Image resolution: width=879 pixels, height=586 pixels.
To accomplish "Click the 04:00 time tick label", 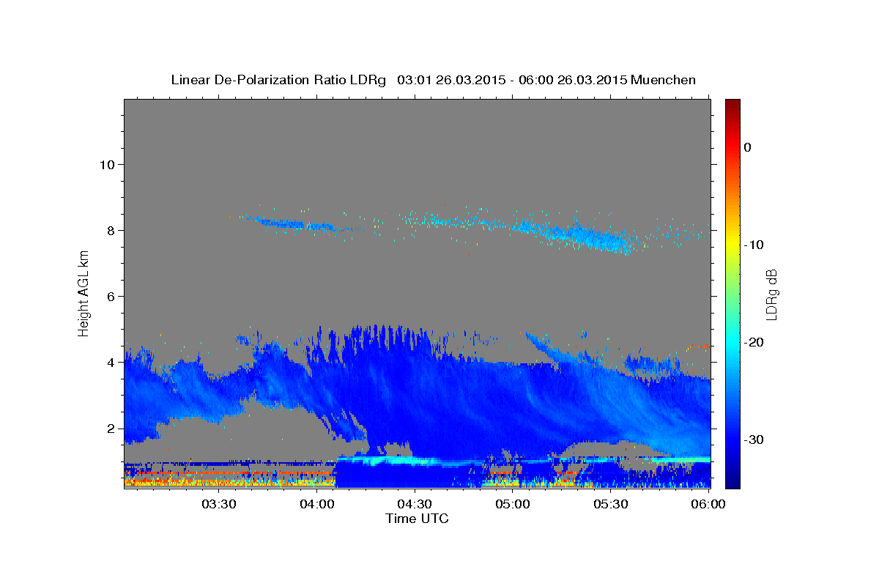I will 317,505.
